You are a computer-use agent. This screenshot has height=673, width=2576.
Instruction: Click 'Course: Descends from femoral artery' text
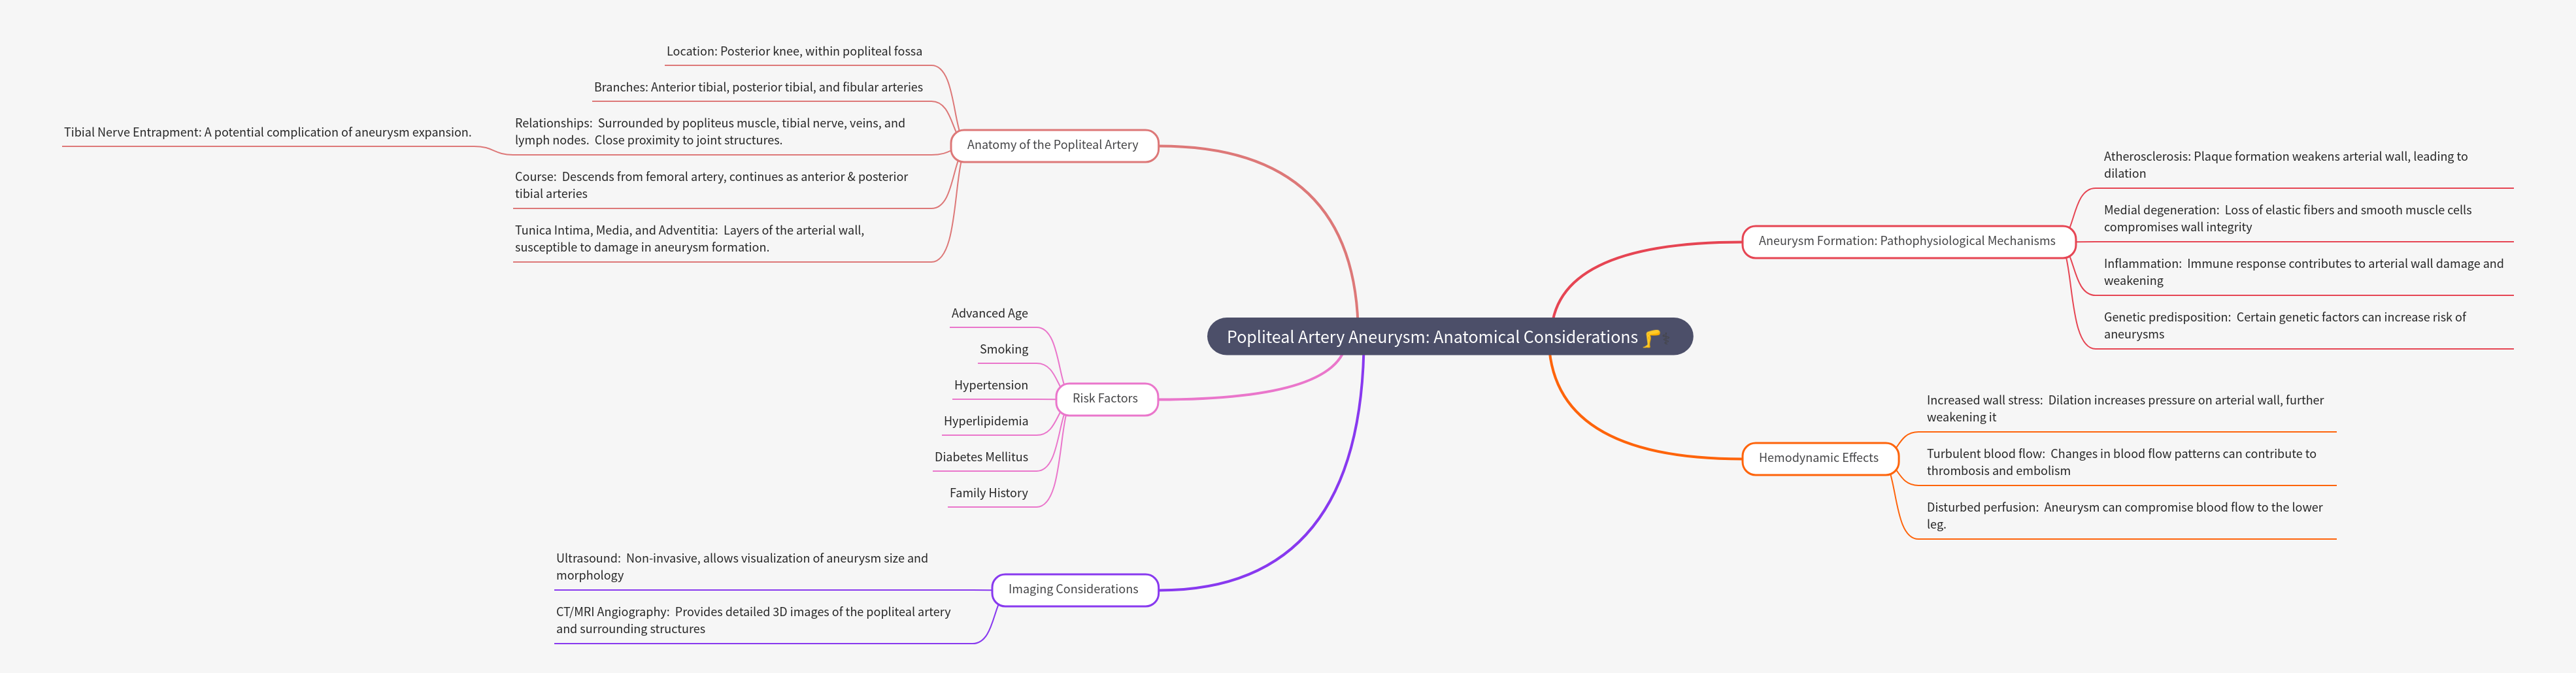coord(711,185)
